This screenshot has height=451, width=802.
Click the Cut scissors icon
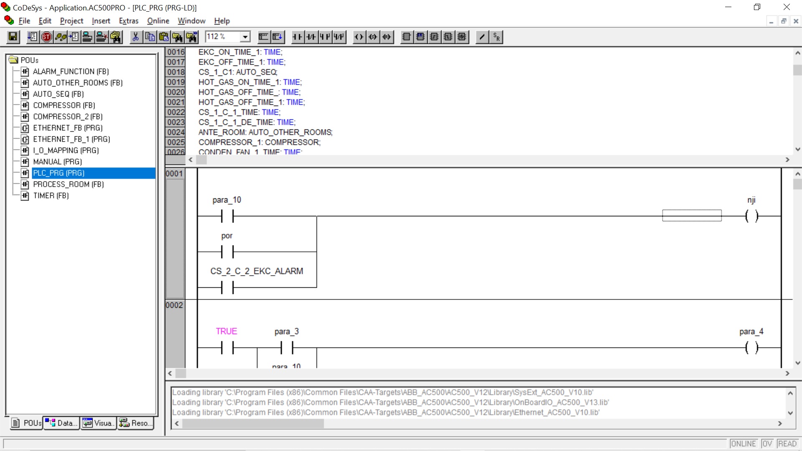[x=135, y=37]
